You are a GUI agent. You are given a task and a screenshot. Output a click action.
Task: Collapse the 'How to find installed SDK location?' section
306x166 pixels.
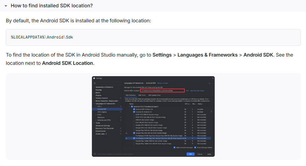click(x=6, y=6)
